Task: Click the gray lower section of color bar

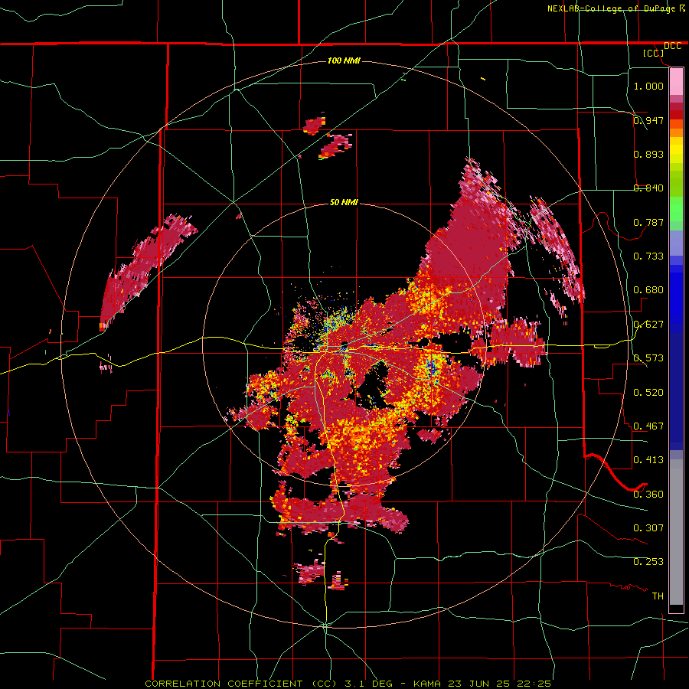Action: coord(676,532)
